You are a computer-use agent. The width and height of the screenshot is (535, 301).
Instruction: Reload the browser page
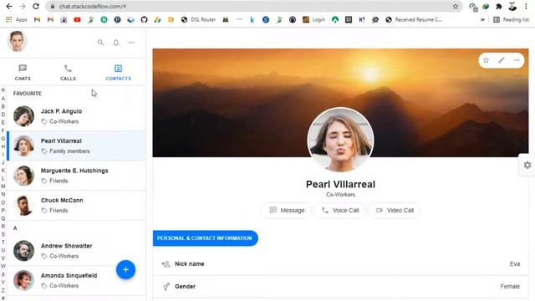pyautogui.click(x=36, y=7)
